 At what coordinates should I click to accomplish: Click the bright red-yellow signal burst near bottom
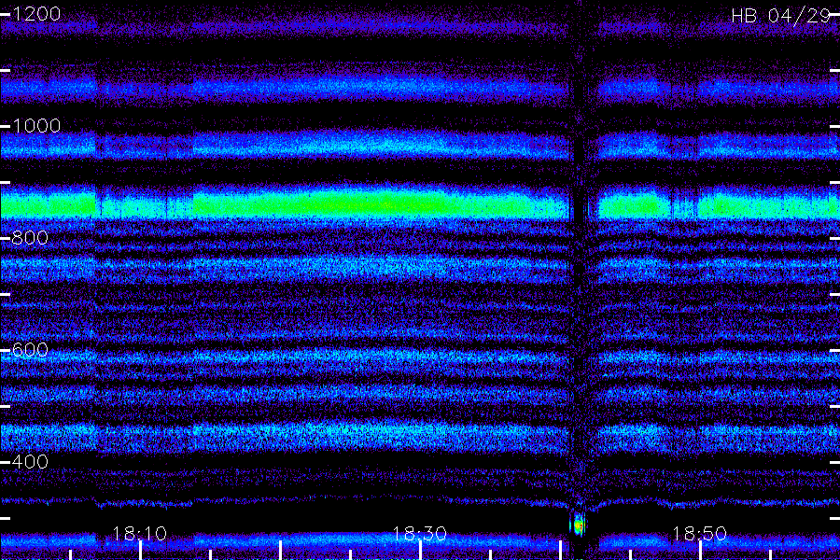coord(579,525)
